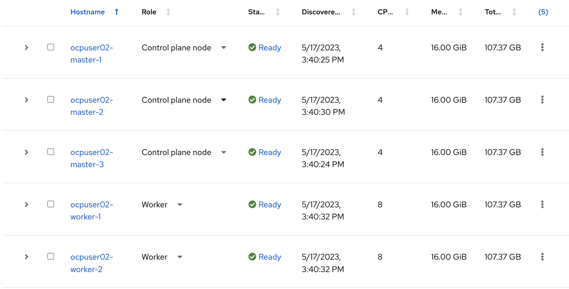Select checkbox for ocpuser02-master-1
Viewport: 569px width, 289px height.
point(51,47)
